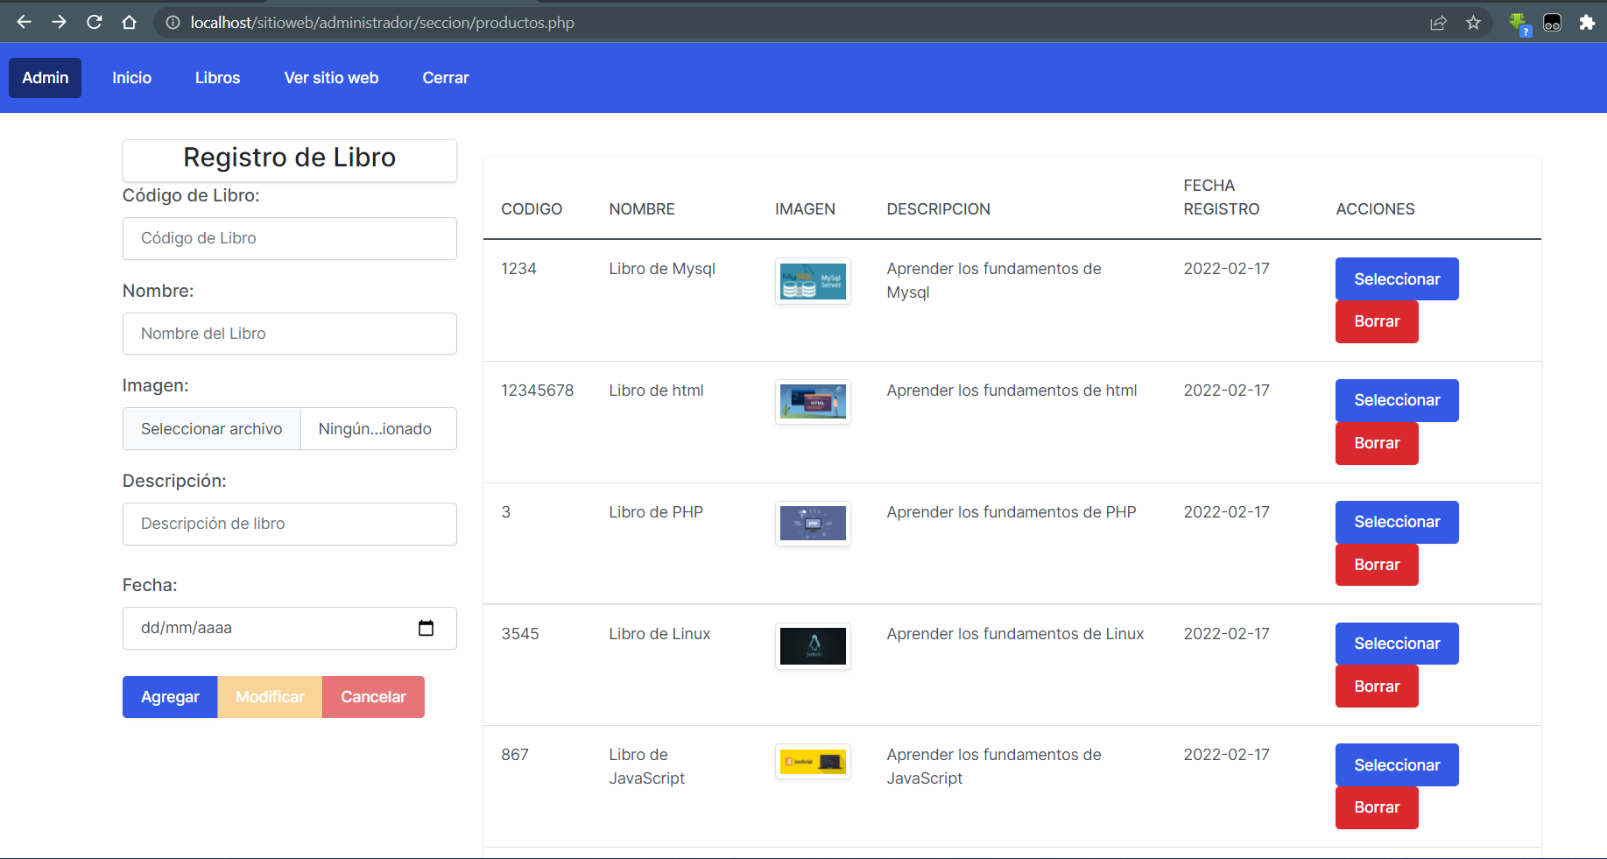
Task: Hit the Cancelar button
Action: coord(373,697)
